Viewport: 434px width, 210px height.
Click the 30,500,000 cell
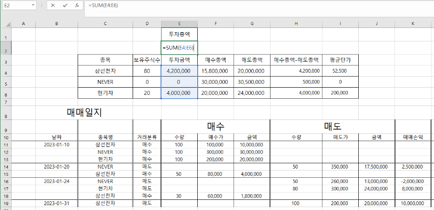[x=252, y=82]
